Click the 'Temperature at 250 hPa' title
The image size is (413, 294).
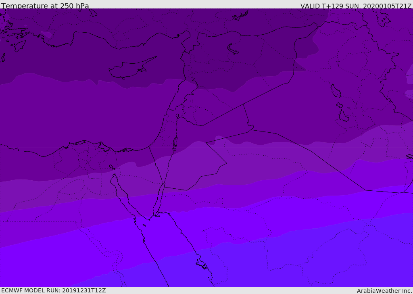tap(45, 6)
